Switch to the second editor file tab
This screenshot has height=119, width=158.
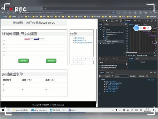[x=145, y=24]
